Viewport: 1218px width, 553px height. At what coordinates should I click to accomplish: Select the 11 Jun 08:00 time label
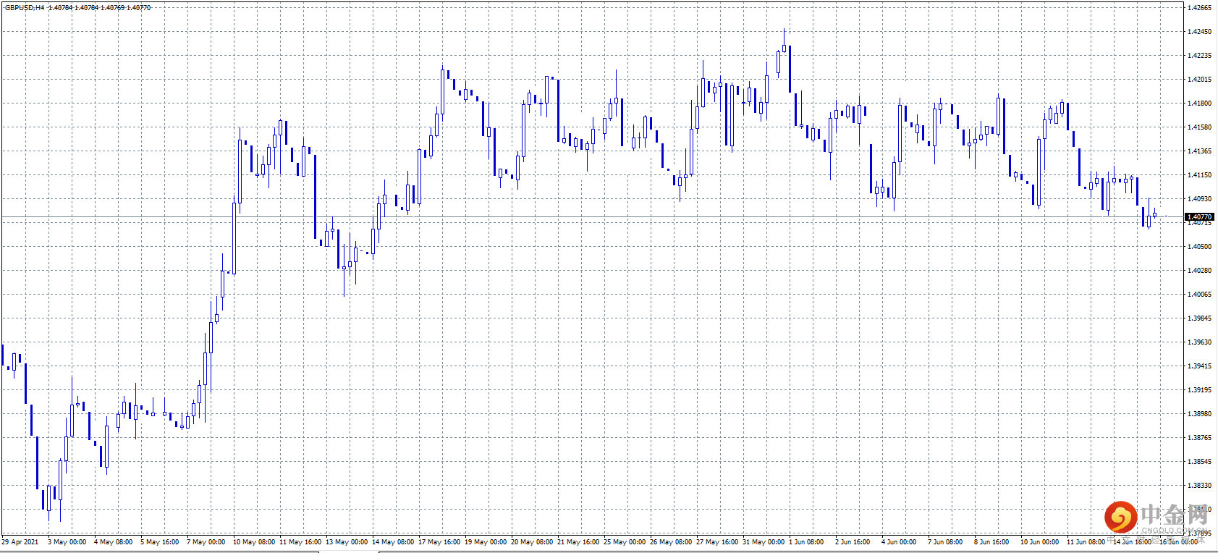click(x=1086, y=541)
